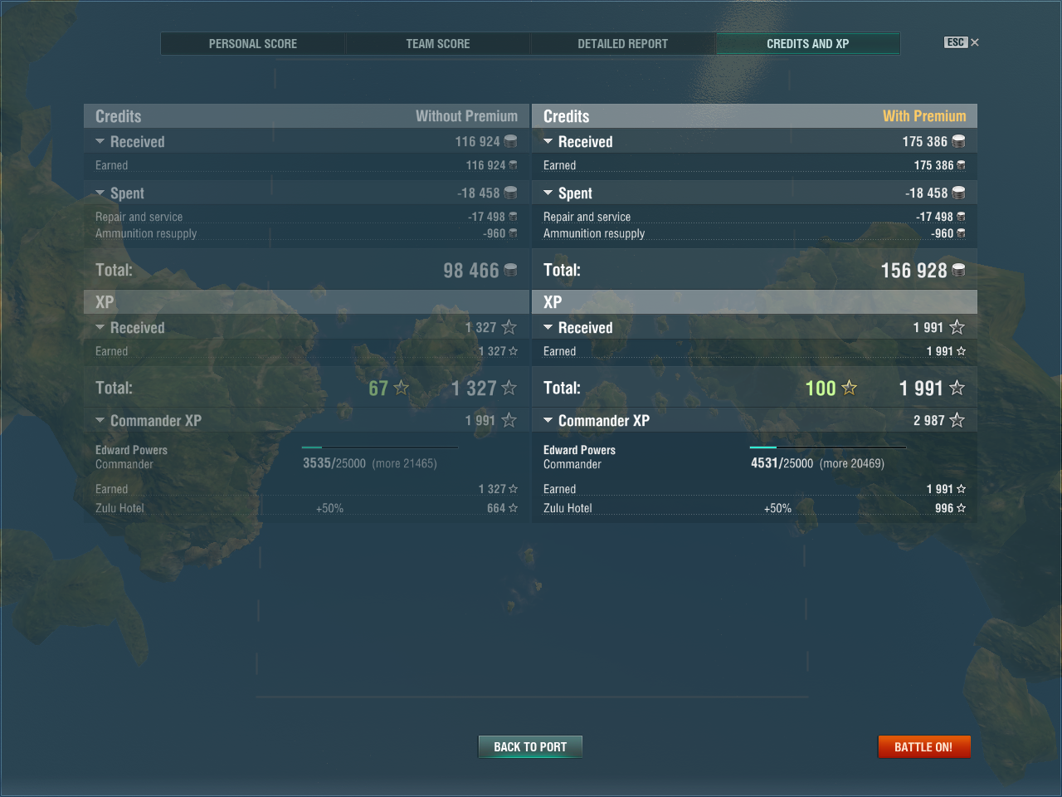The height and width of the screenshot is (797, 1062).
Task: Click coin icon next to 175 386 Received
Action: click(958, 141)
